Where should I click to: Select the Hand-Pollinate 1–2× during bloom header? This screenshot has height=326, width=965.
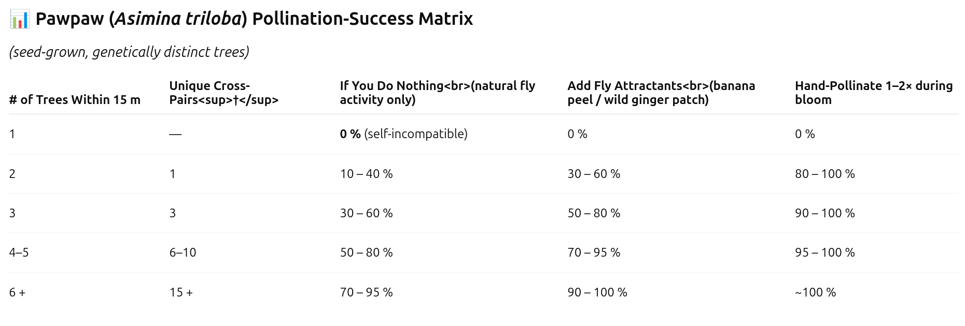(x=874, y=93)
